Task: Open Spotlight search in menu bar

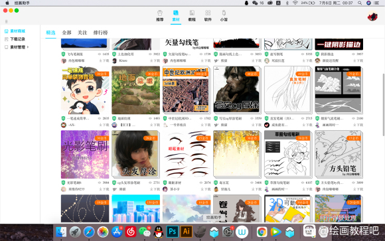Action: pyautogui.click(x=360, y=3)
